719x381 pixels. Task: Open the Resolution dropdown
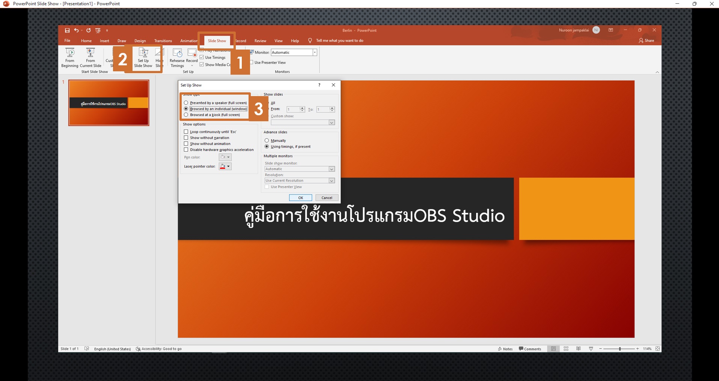point(332,181)
